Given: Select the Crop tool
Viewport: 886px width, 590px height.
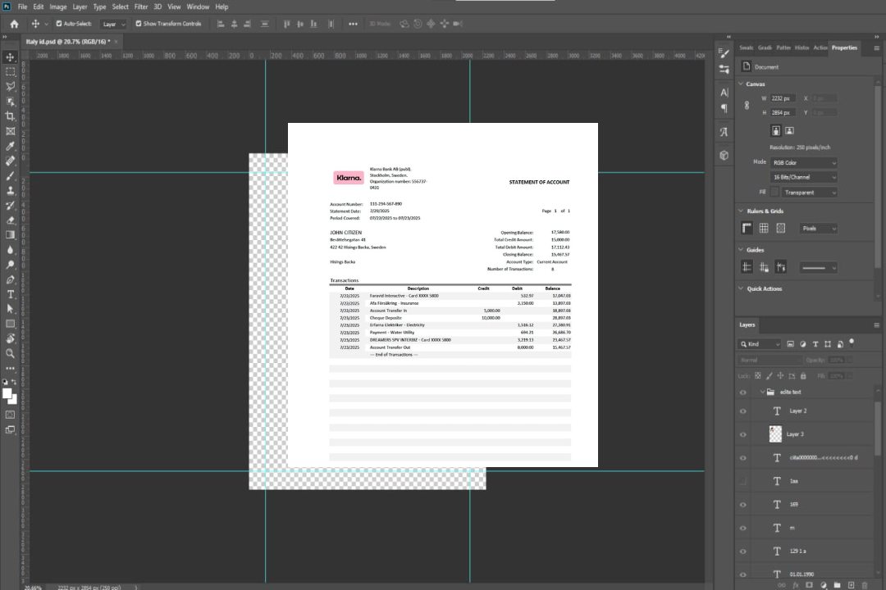Looking at the screenshot, I should click(10, 116).
